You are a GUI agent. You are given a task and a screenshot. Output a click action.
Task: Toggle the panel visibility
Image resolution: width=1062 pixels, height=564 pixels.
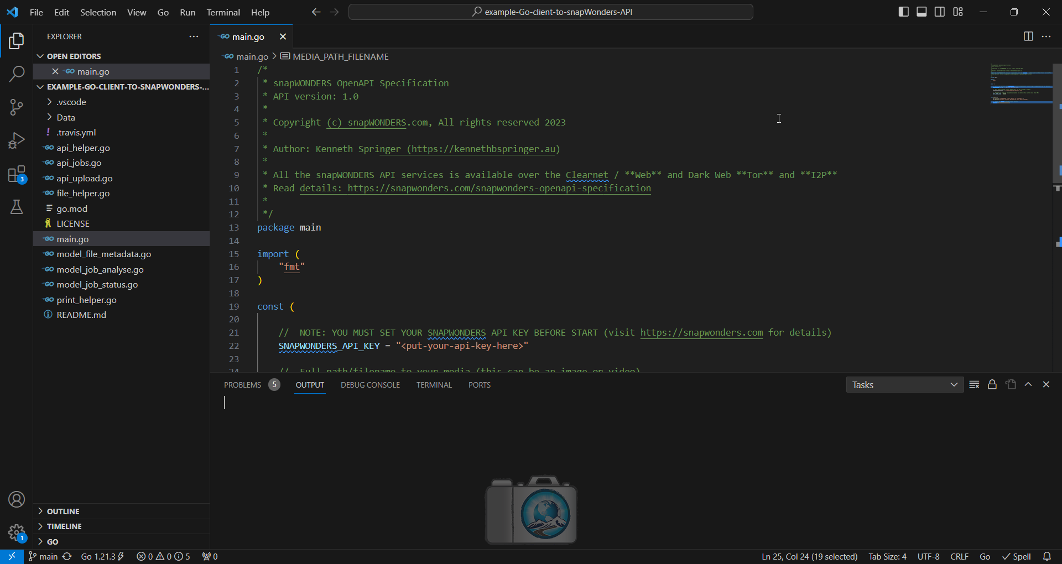tap(921, 12)
